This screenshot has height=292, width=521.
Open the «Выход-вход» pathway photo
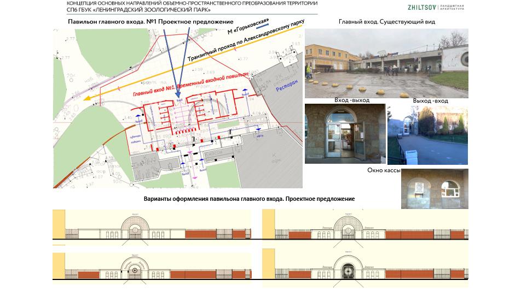pyautogui.click(x=427, y=135)
